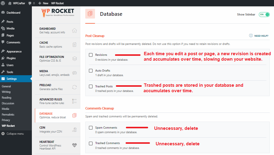274x155 pixels.
Task: Open the CACHE Basic cache options tab
Action: coord(58,45)
